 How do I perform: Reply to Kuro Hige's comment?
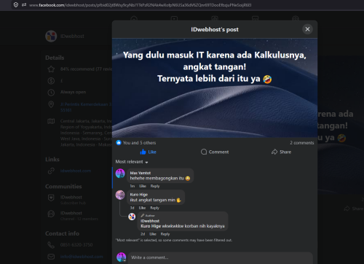[x=154, y=208]
